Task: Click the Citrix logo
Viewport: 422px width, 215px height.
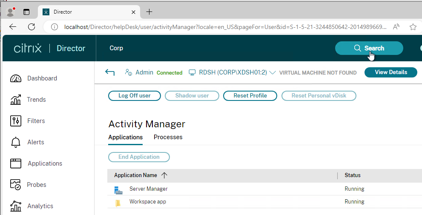Action: (28, 48)
